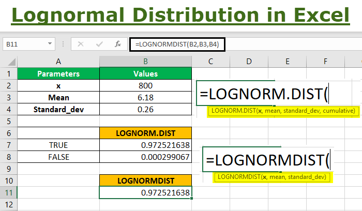Select column A header
Screen dimensions: 362x211
pyautogui.click(x=58, y=62)
